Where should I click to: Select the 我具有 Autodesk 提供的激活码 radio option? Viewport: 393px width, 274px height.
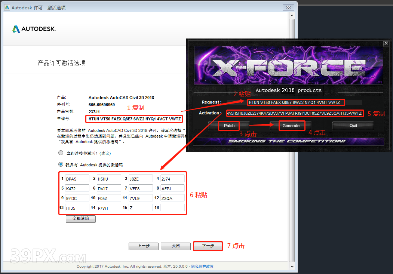point(61,164)
